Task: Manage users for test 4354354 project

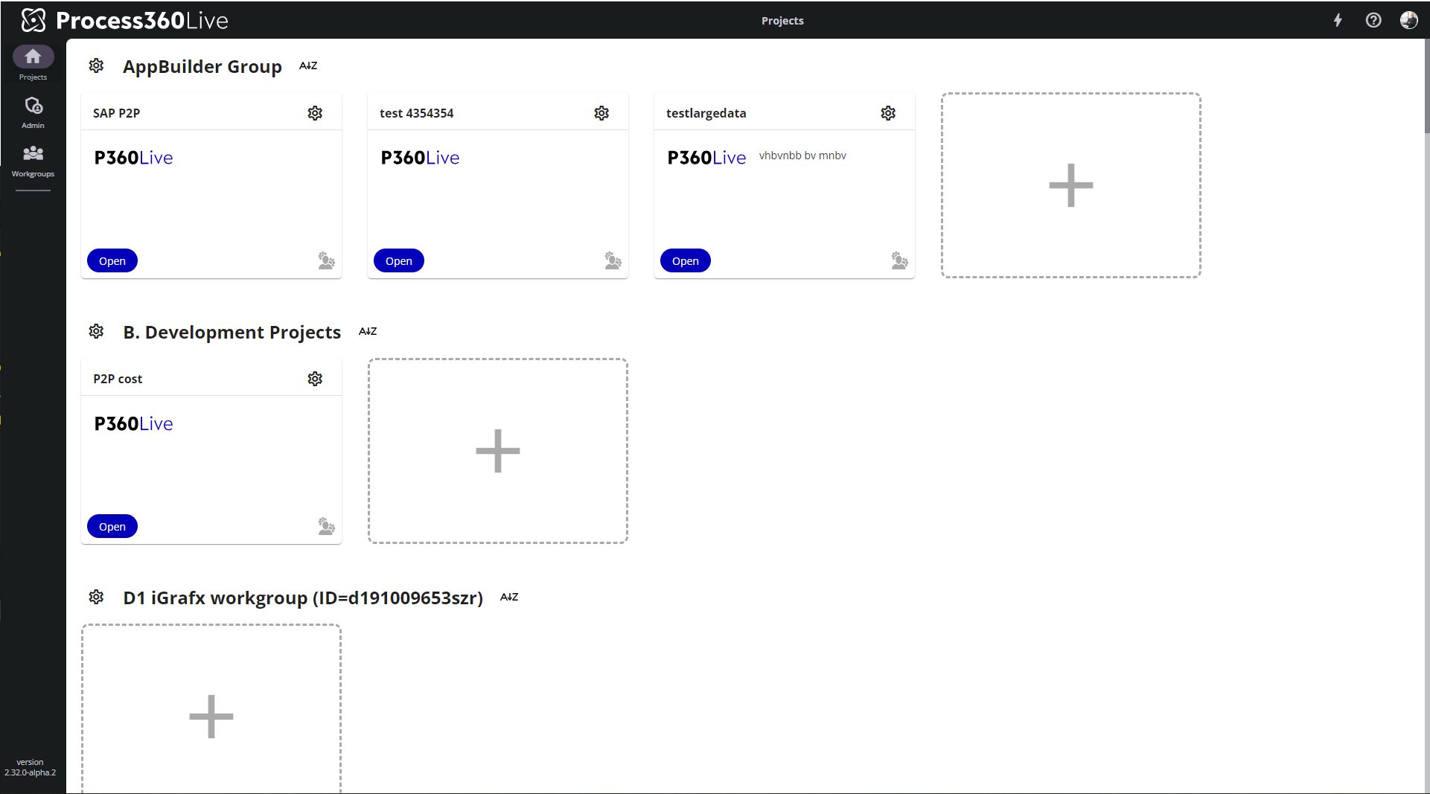Action: [613, 260]
